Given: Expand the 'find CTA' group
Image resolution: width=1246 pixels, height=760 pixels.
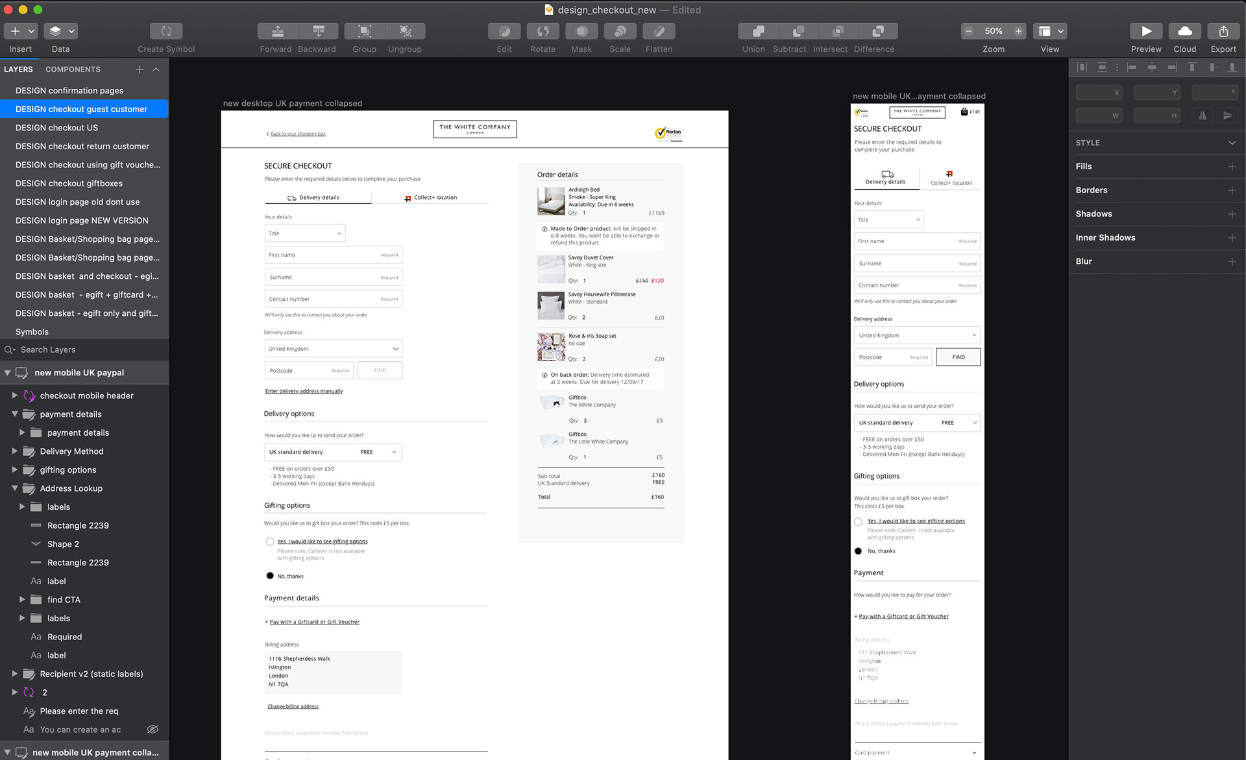Looking at the screenshot, I should pyautogui.click(x=22, y=600).
